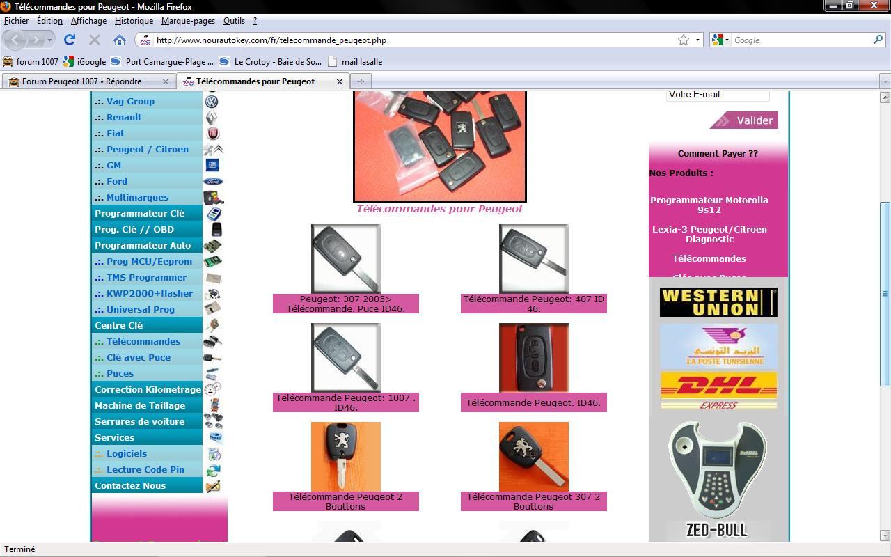Open the Port Camargue-Plage bookmark
Image resolution: width=891 pixels, height=557 pixels.
point(162,61)
